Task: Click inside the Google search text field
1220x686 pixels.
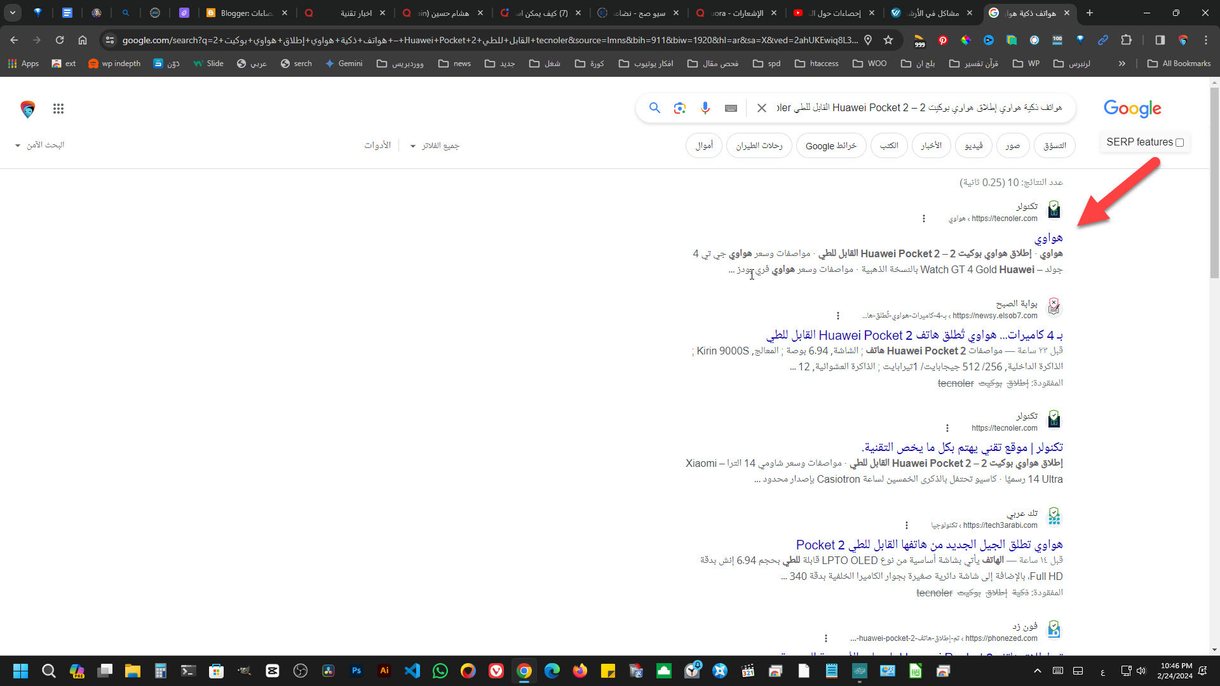Action: point(921,108)
